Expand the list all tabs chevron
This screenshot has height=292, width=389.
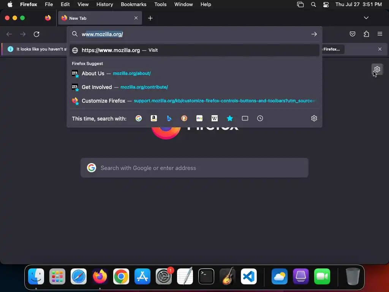(366, 18)
